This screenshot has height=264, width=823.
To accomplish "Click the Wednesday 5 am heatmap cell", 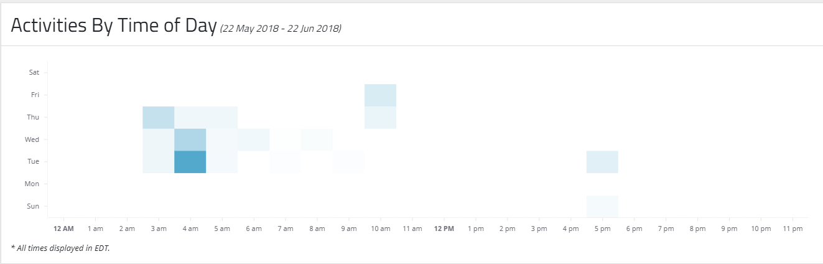I will (221, 139).
